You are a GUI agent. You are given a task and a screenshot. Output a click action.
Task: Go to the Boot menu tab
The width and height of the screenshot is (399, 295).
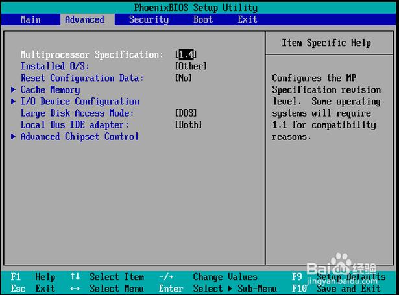[203, 19]
